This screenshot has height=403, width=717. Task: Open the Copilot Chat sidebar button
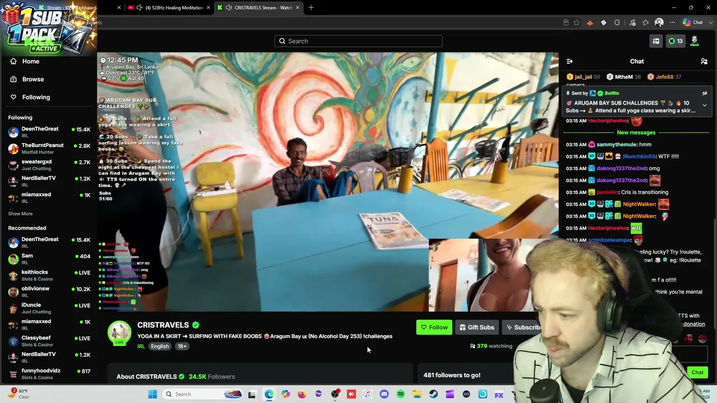coord(692,23)
